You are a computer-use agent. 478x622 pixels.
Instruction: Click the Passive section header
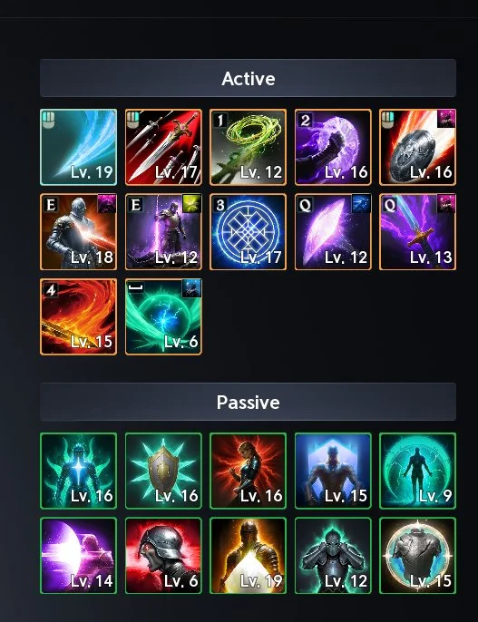[248, 402]
